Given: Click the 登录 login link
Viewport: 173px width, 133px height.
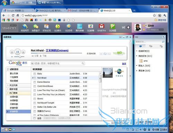Looking at the screenshot, I should click(124, 64).
